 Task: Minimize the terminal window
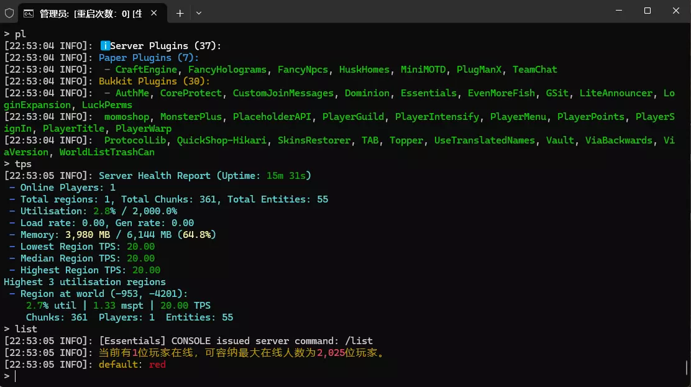pyautogui.click(x=619, y=11)
